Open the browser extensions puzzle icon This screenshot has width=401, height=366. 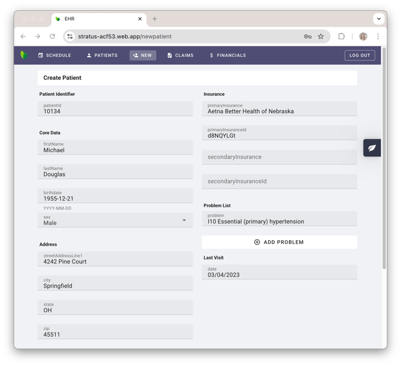pos(341,37)
